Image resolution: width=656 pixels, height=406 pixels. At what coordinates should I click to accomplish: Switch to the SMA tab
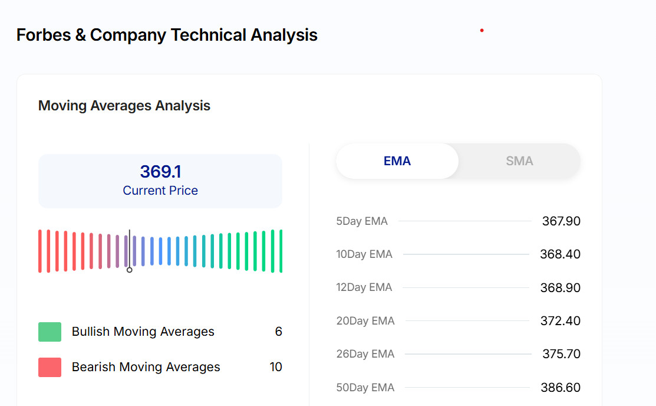pos(519,161)
